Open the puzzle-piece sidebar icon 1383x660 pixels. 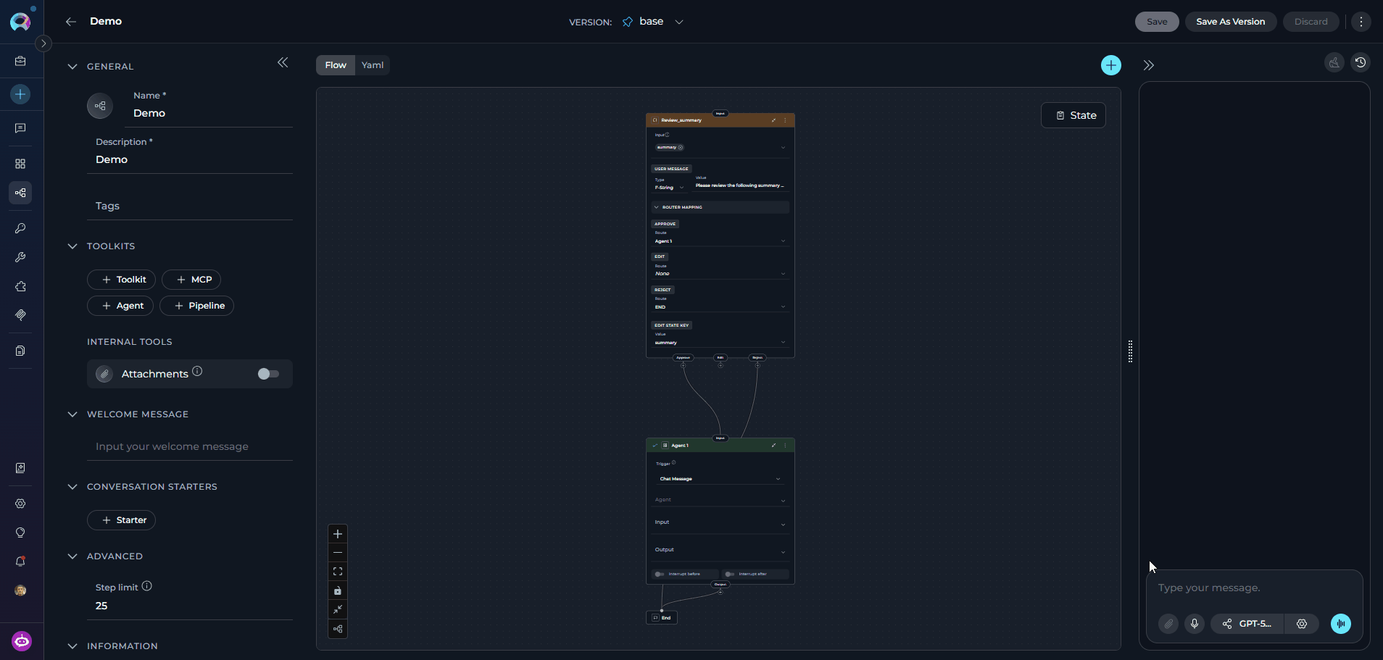point(20,286)
